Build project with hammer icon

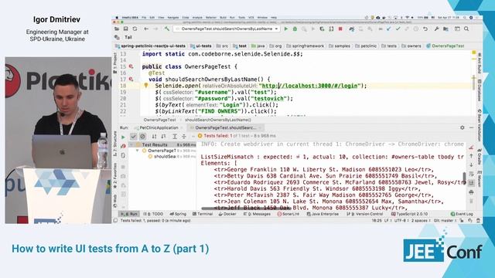pyautogui.click(x=167, y=29)
